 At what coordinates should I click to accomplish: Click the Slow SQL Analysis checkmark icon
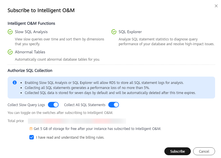pyautogui.click(x=10, y=32)
